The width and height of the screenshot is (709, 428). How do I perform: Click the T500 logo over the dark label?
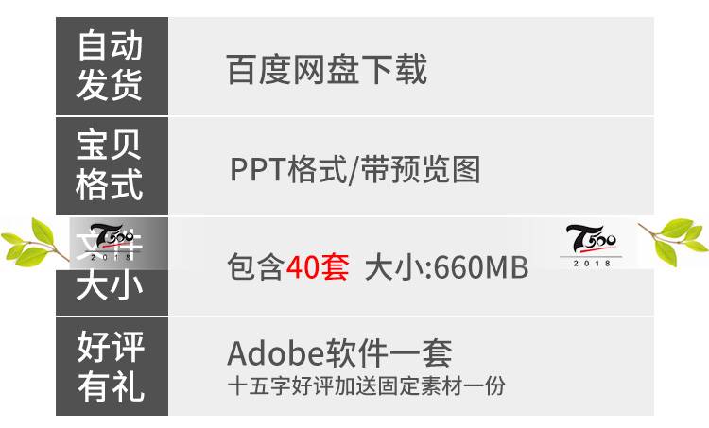pos(112,242)
